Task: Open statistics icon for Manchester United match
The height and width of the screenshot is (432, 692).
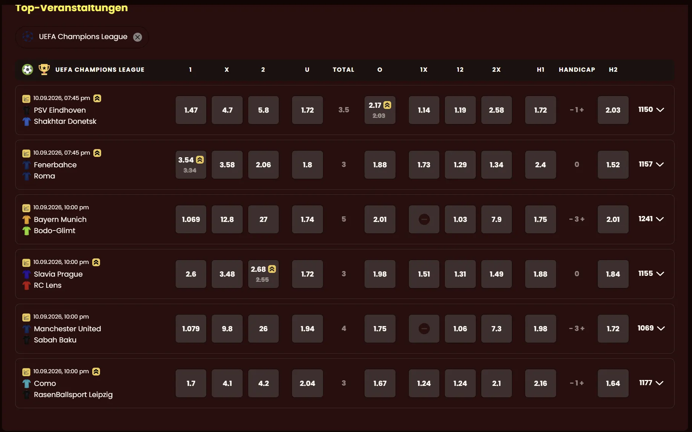Action: (x=26, y=317)
